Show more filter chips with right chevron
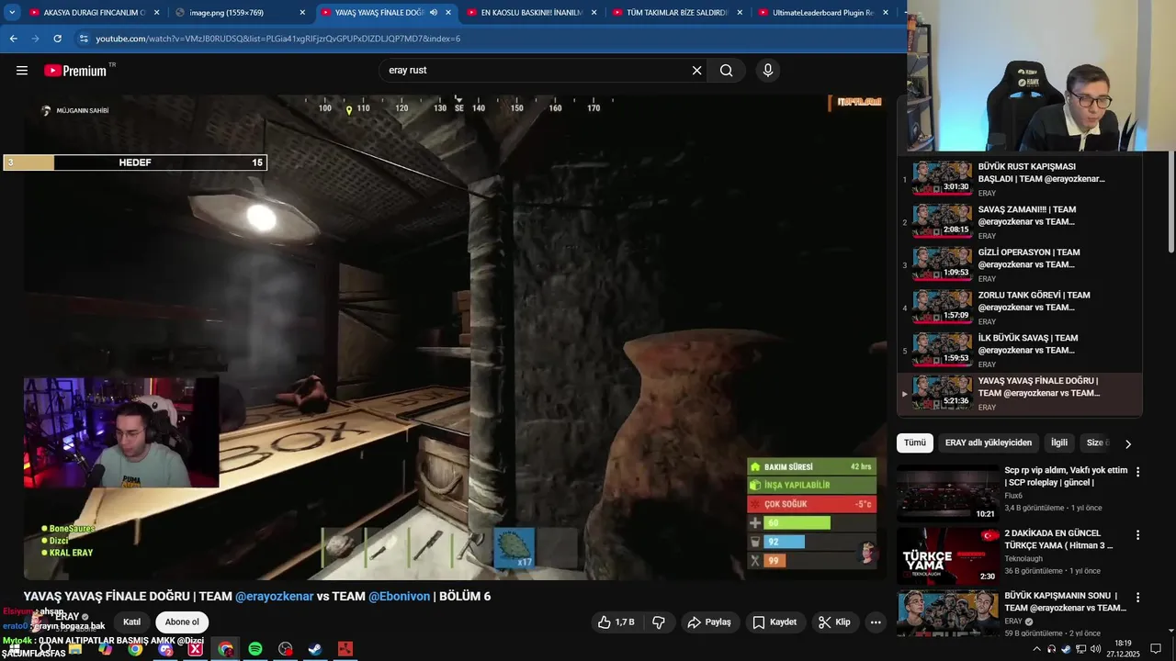Viewport: 1176px width, 661px height. (x=1128, y=443)
